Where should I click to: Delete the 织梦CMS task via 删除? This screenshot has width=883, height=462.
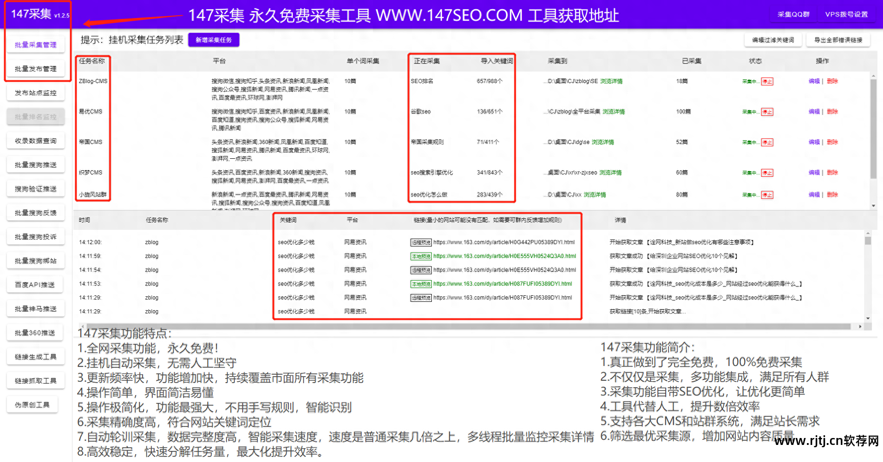click(832, 172)
